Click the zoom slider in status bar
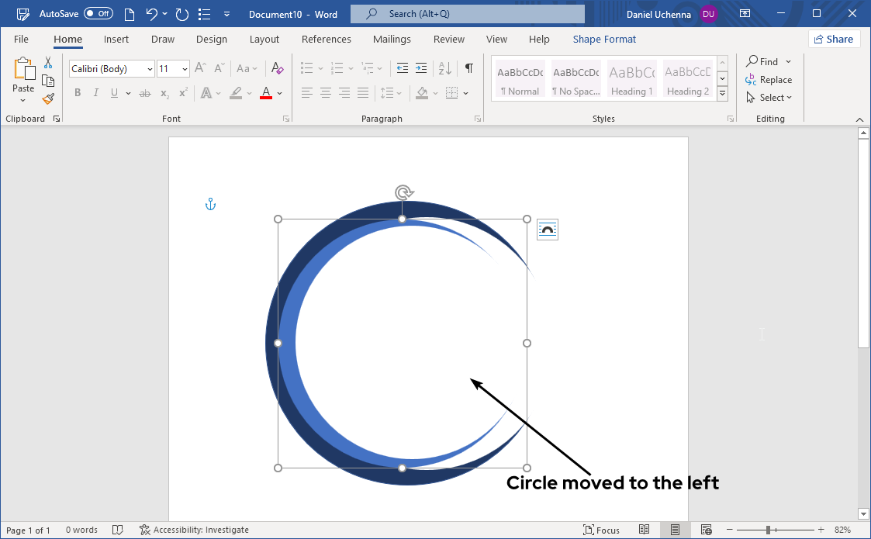 pos(768,530)
